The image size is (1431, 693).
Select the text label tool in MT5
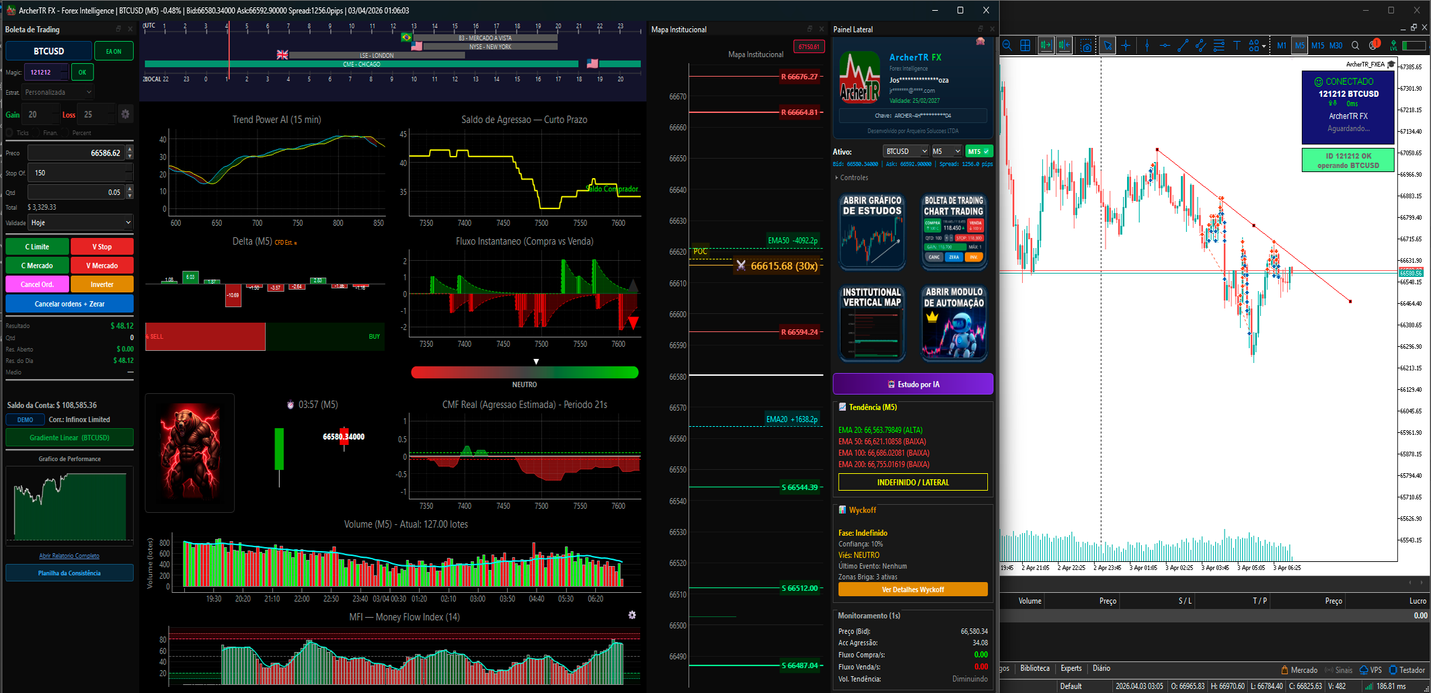pyautogui.click(x=1237, y=46)
